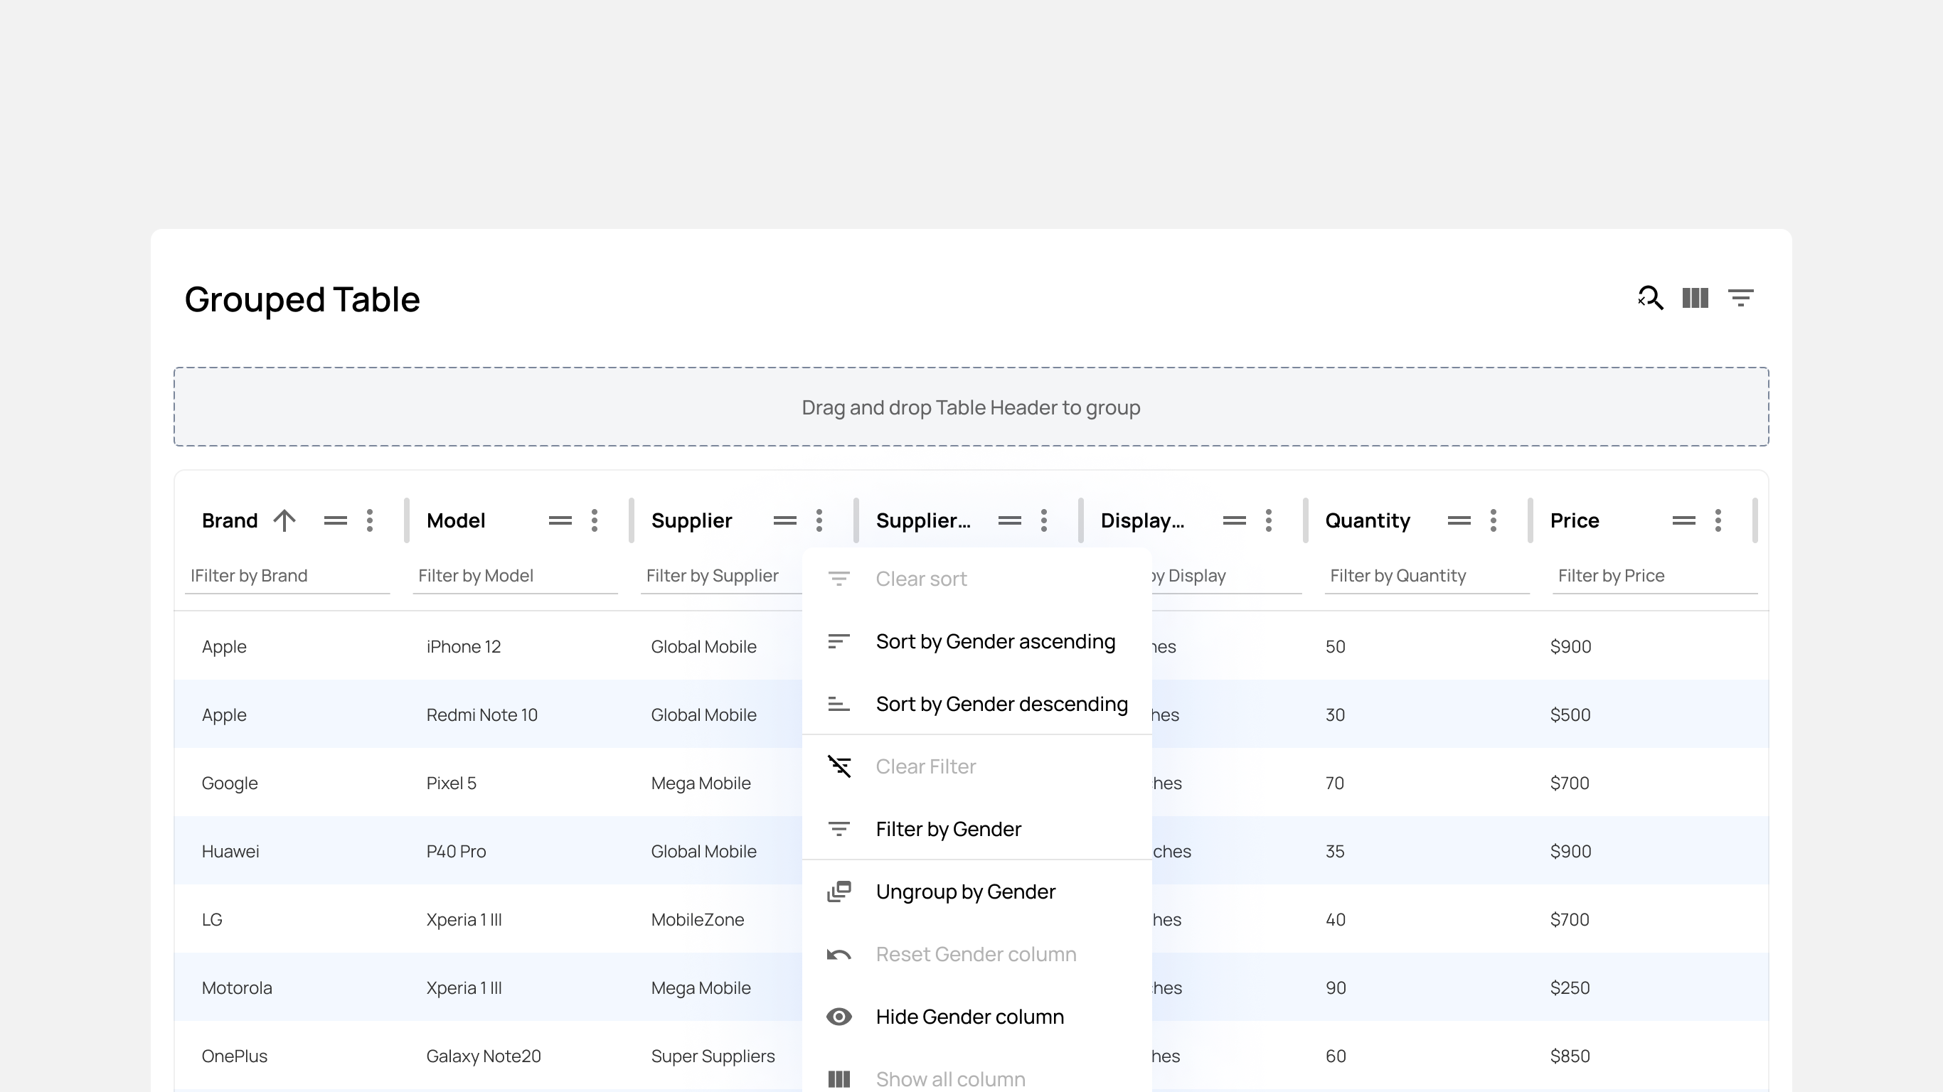Click the Super Suppliers cell
This screenshot has width=1943, height=1092.
(x=713, y=1056)
